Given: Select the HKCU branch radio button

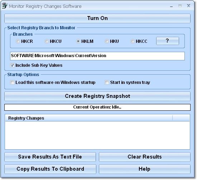Looking at the screenshot, I should [47, 41].
